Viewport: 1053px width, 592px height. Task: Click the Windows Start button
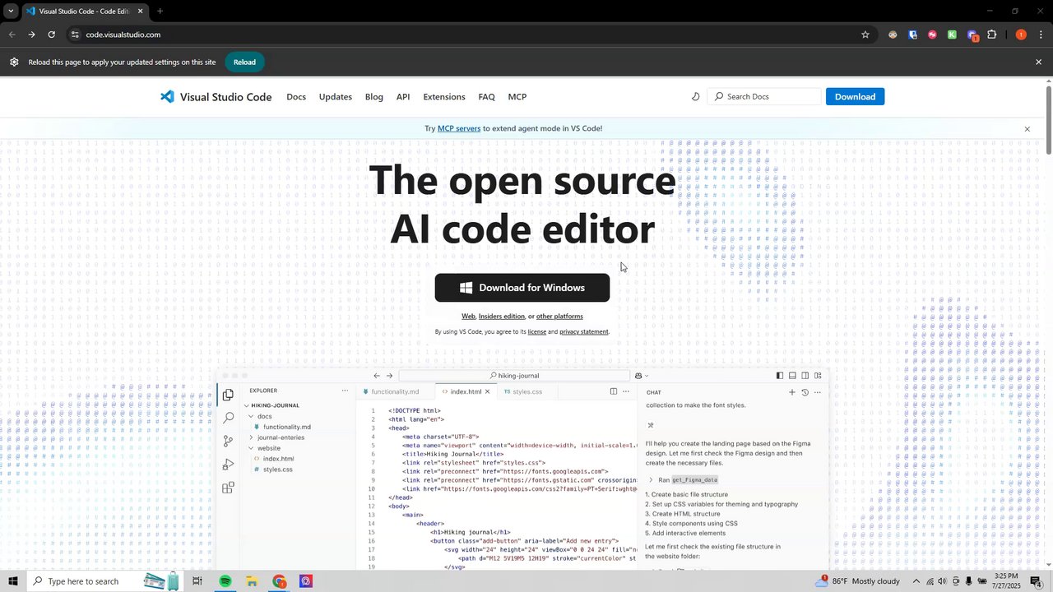click(12, 581)
